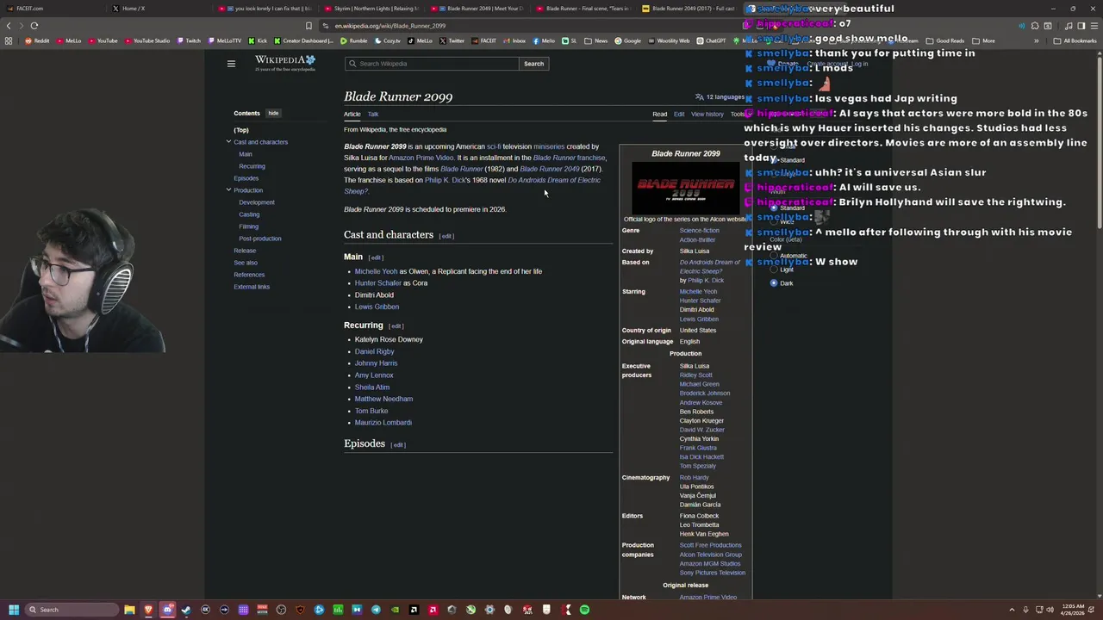Viewport: 1103px width, 620px height.
Task: Jump to References in contents
Action: tap(249, 275)
